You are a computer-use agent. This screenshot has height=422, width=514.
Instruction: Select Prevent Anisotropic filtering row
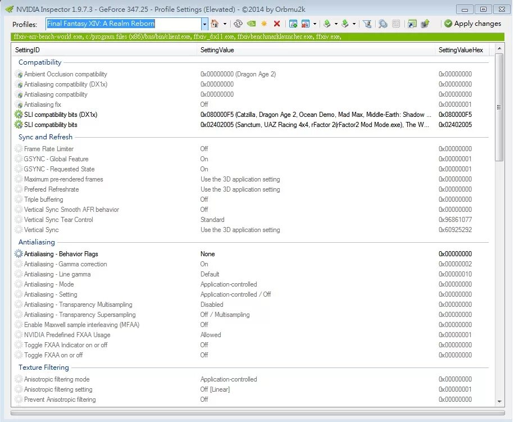[251, 400]
